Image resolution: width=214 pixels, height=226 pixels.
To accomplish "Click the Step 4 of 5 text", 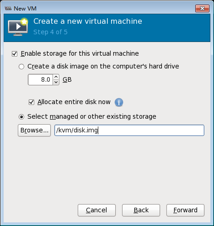I will click(x=50, y=32).
